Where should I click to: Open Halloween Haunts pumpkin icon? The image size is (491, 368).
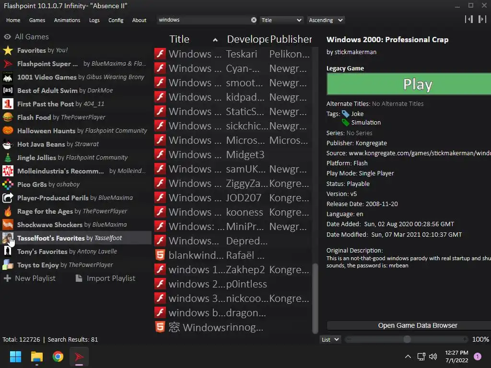point(8,131)
